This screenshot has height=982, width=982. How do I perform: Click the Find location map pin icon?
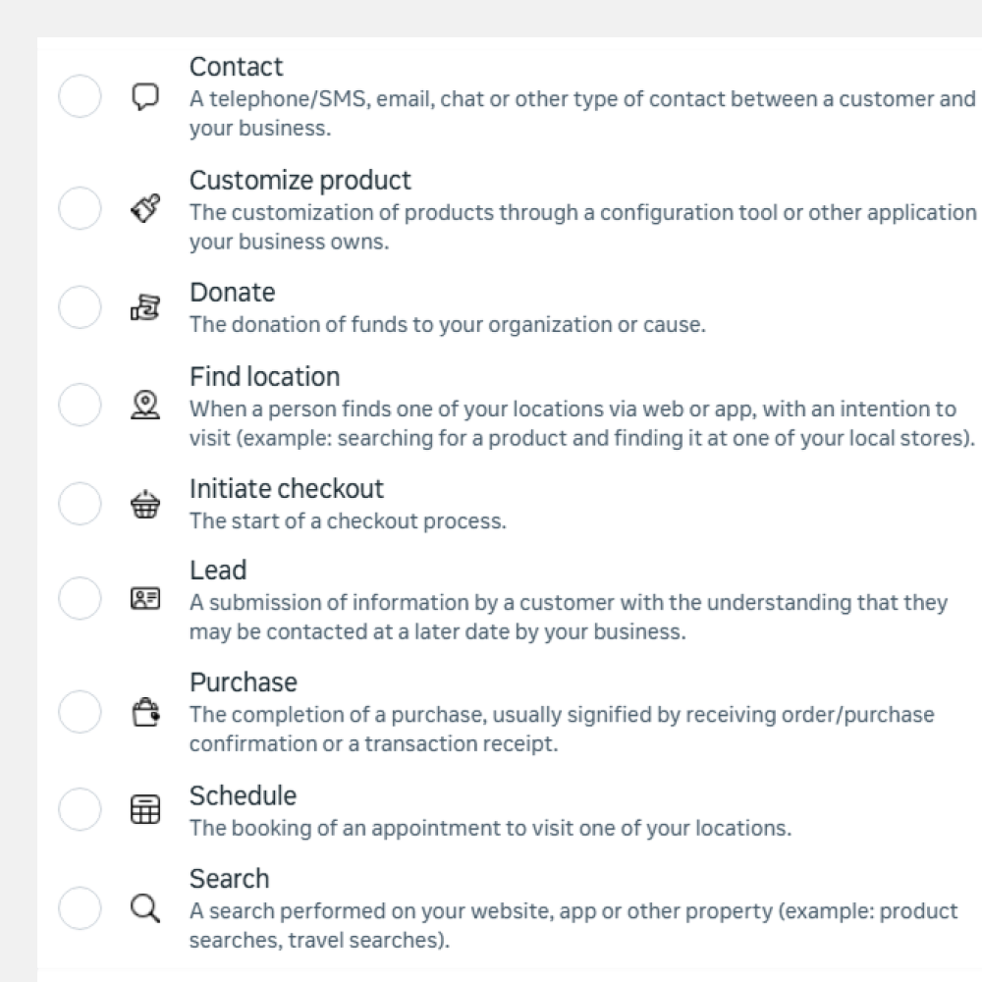[144, 405]
